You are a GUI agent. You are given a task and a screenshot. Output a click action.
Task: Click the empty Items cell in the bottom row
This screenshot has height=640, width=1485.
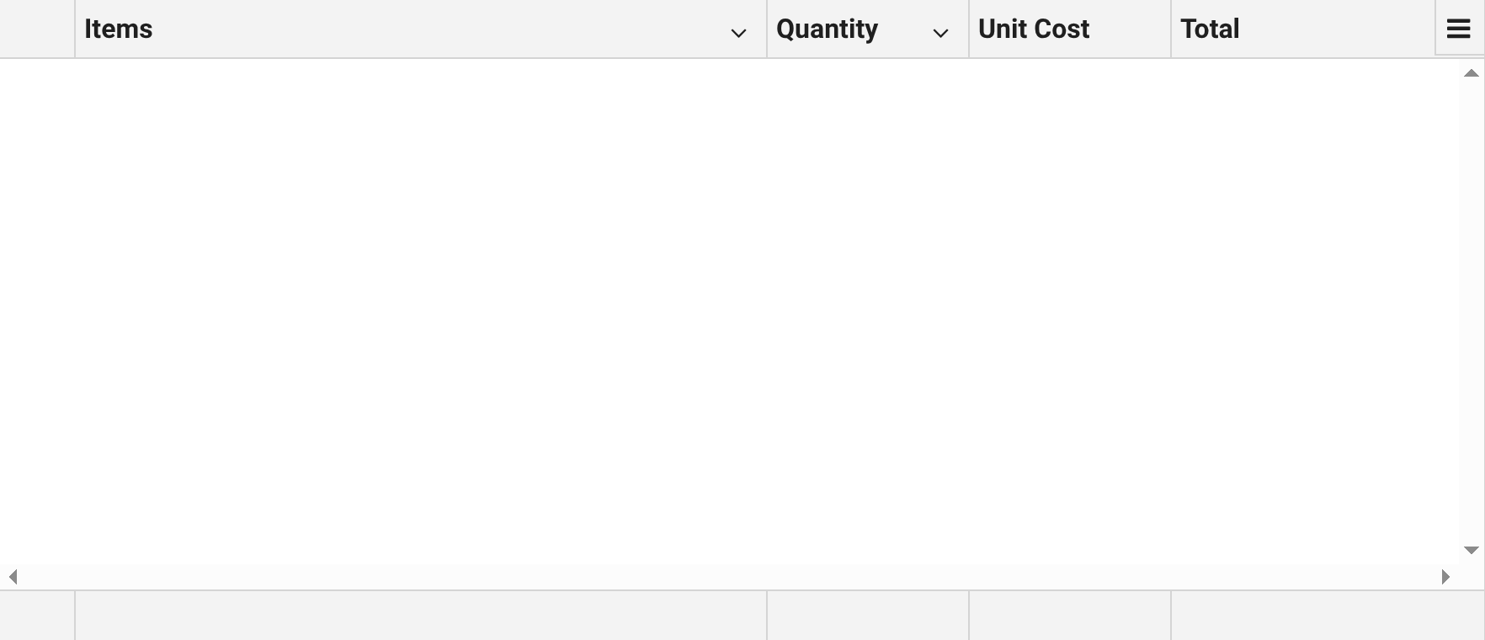pyautogui.click(x=421, y=616)
